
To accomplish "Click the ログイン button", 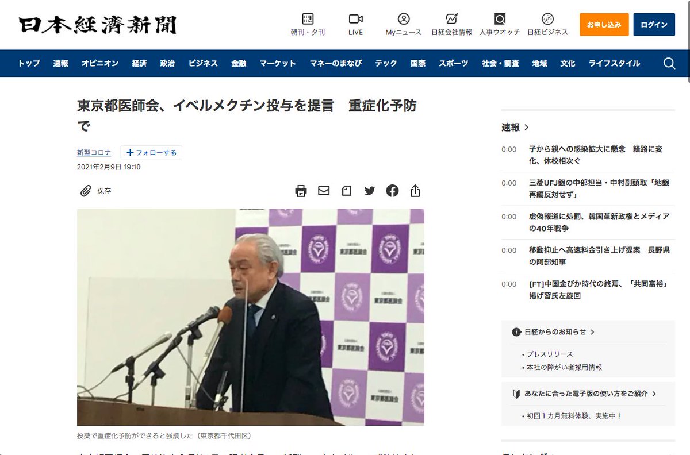I will pyautogui.click(x=654, y=25).
